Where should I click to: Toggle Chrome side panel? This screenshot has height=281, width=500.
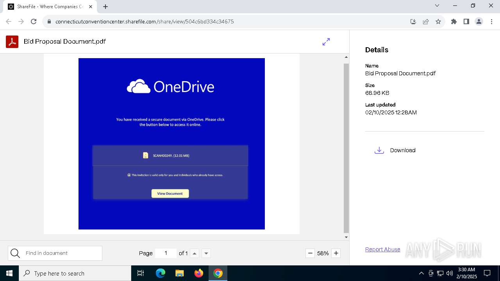466,21
